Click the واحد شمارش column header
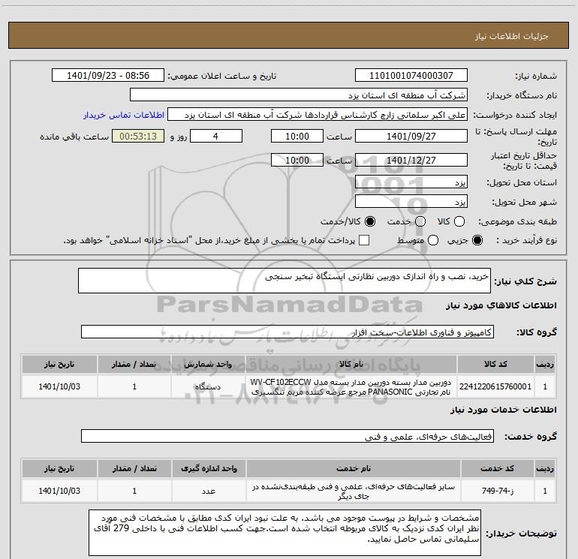The image size is (578, 559). click(x=208, y=365)
